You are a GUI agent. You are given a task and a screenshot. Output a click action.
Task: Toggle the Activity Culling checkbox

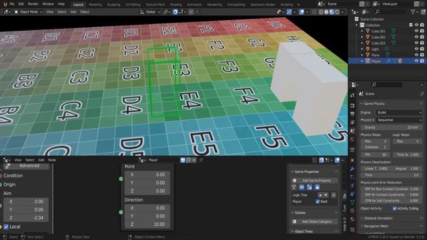pos(394,209)
